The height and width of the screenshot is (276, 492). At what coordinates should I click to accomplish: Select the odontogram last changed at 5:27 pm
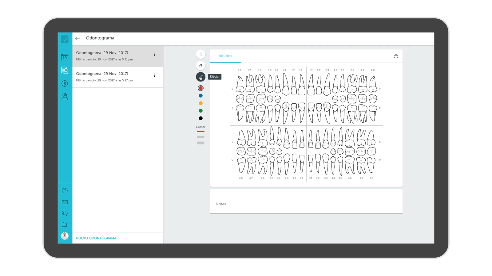pyautogui.click(x=118, y=77)
